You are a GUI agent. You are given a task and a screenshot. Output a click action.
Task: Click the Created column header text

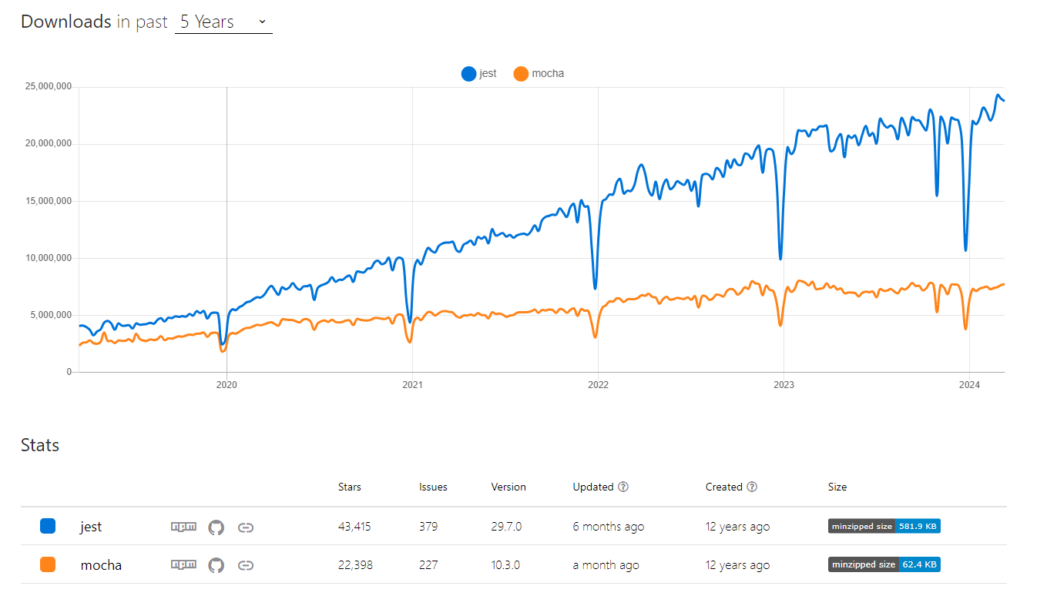[x=724, y=487]
